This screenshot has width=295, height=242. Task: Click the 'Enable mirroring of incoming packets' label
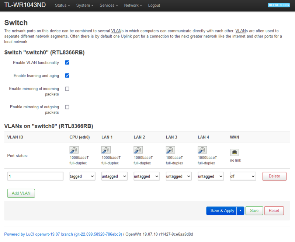pyautogui.click(x=34, y=91)
